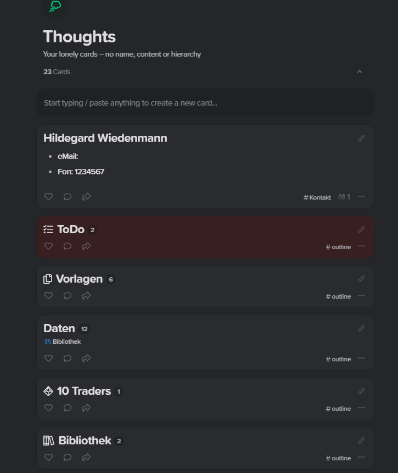
Task: Share the Vorlagen card
Action: (x=86, y=295)
